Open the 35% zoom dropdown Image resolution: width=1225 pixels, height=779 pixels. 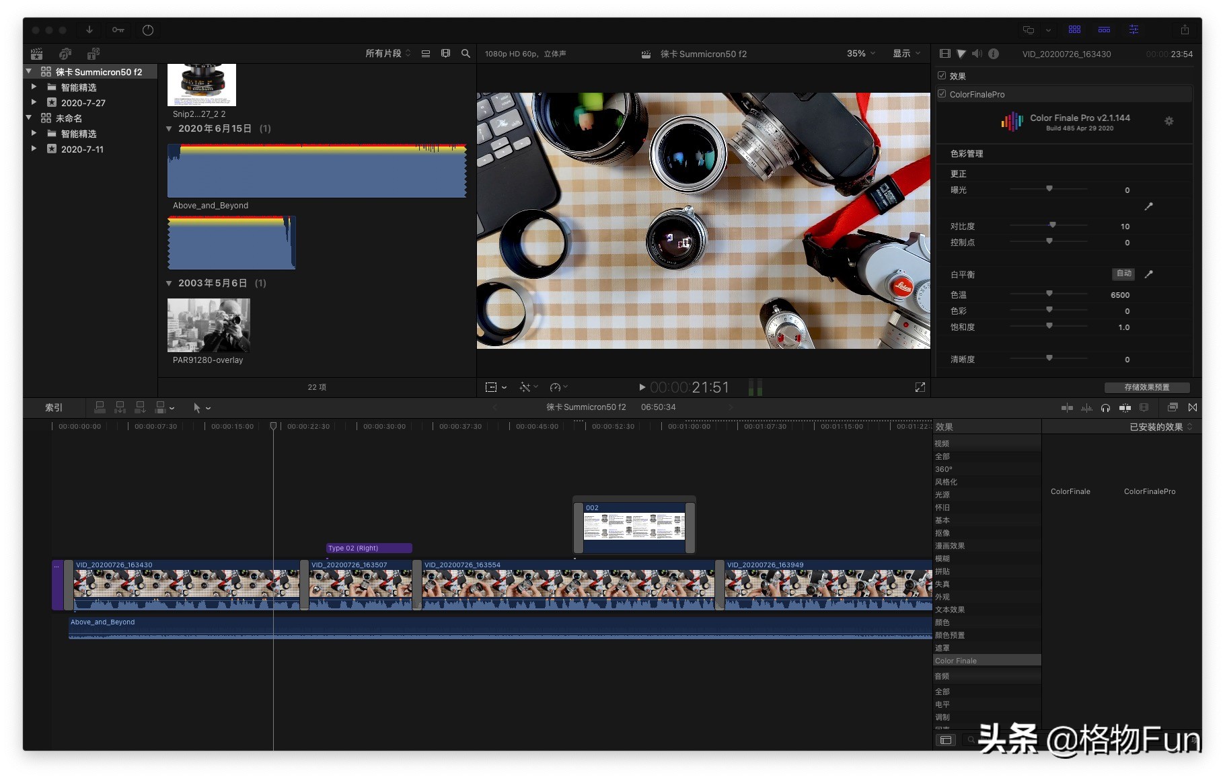(860, 54)
